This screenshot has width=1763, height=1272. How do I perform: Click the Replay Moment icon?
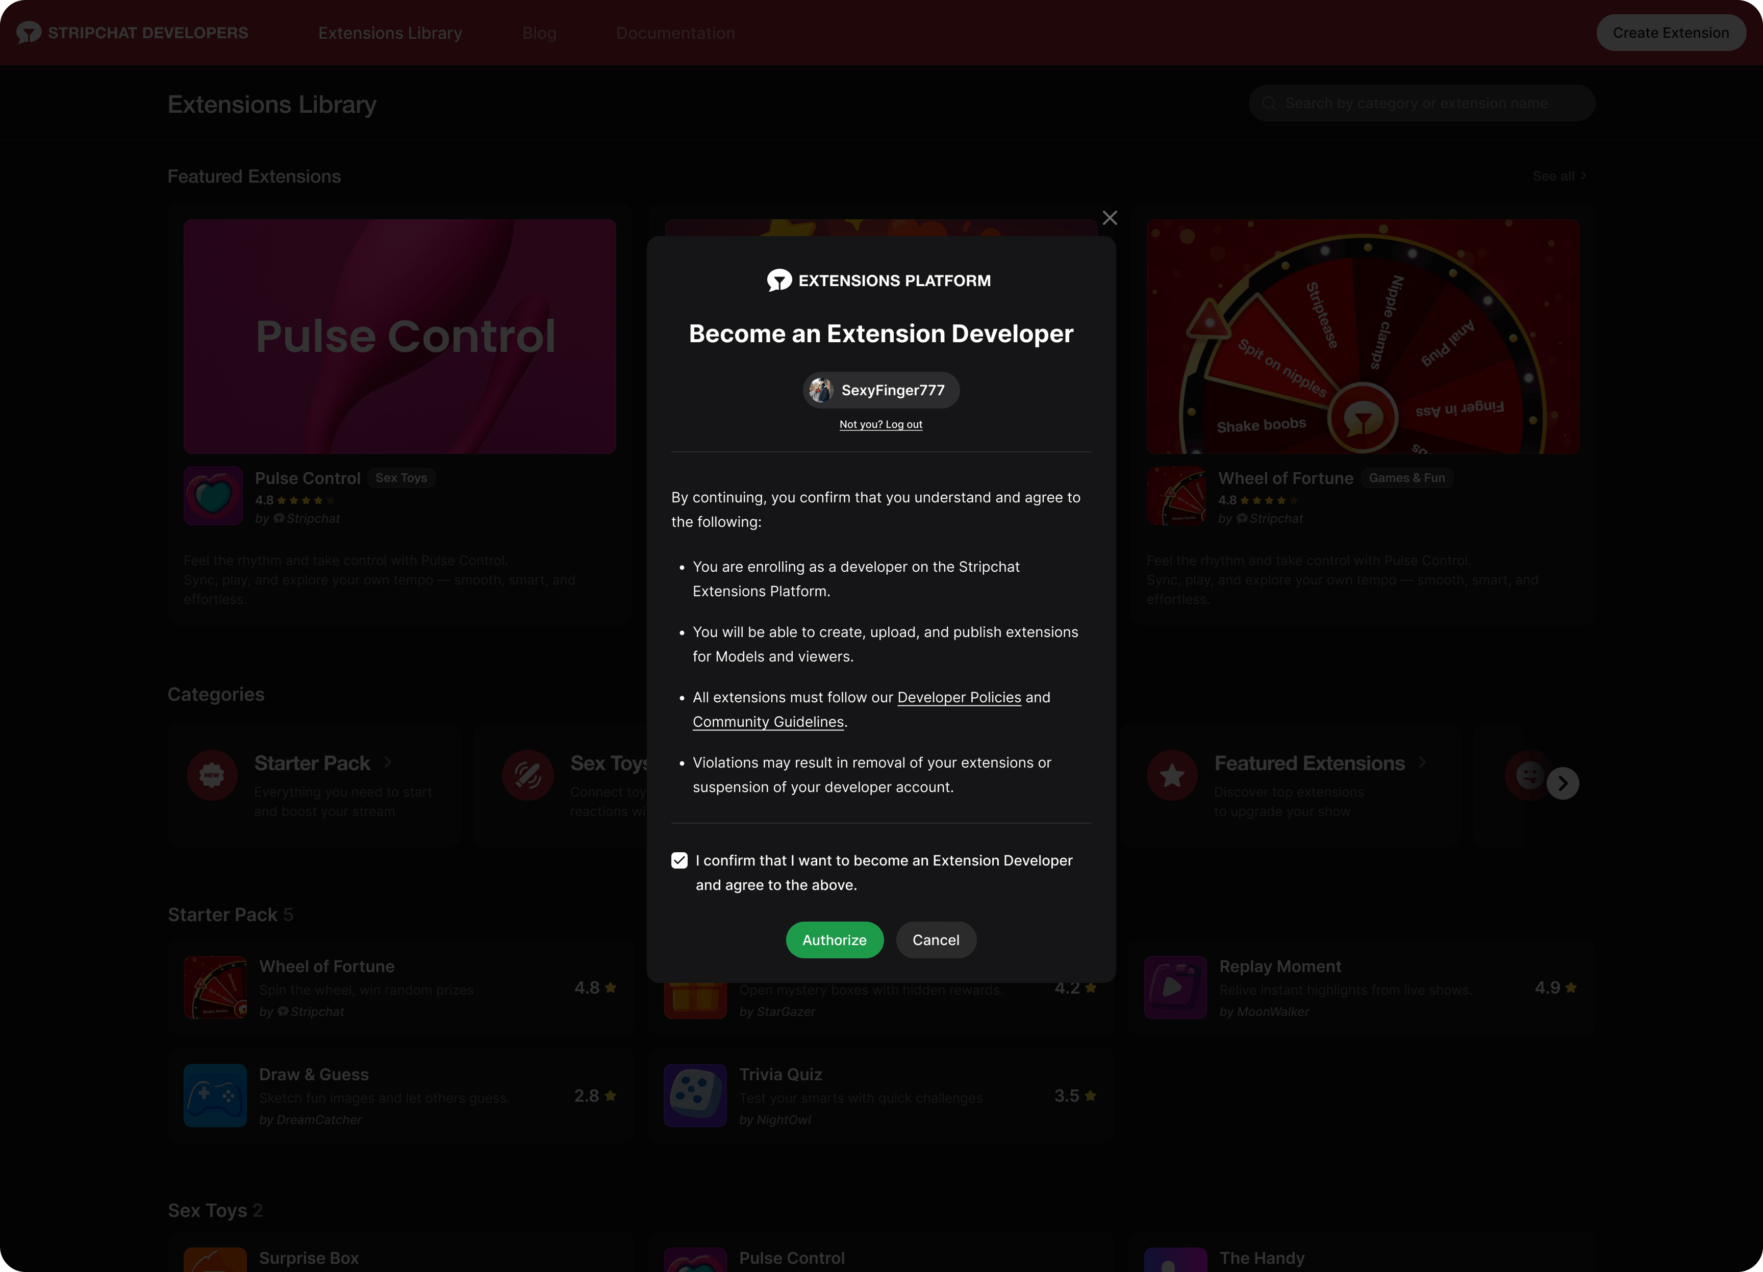point(1175,987)
